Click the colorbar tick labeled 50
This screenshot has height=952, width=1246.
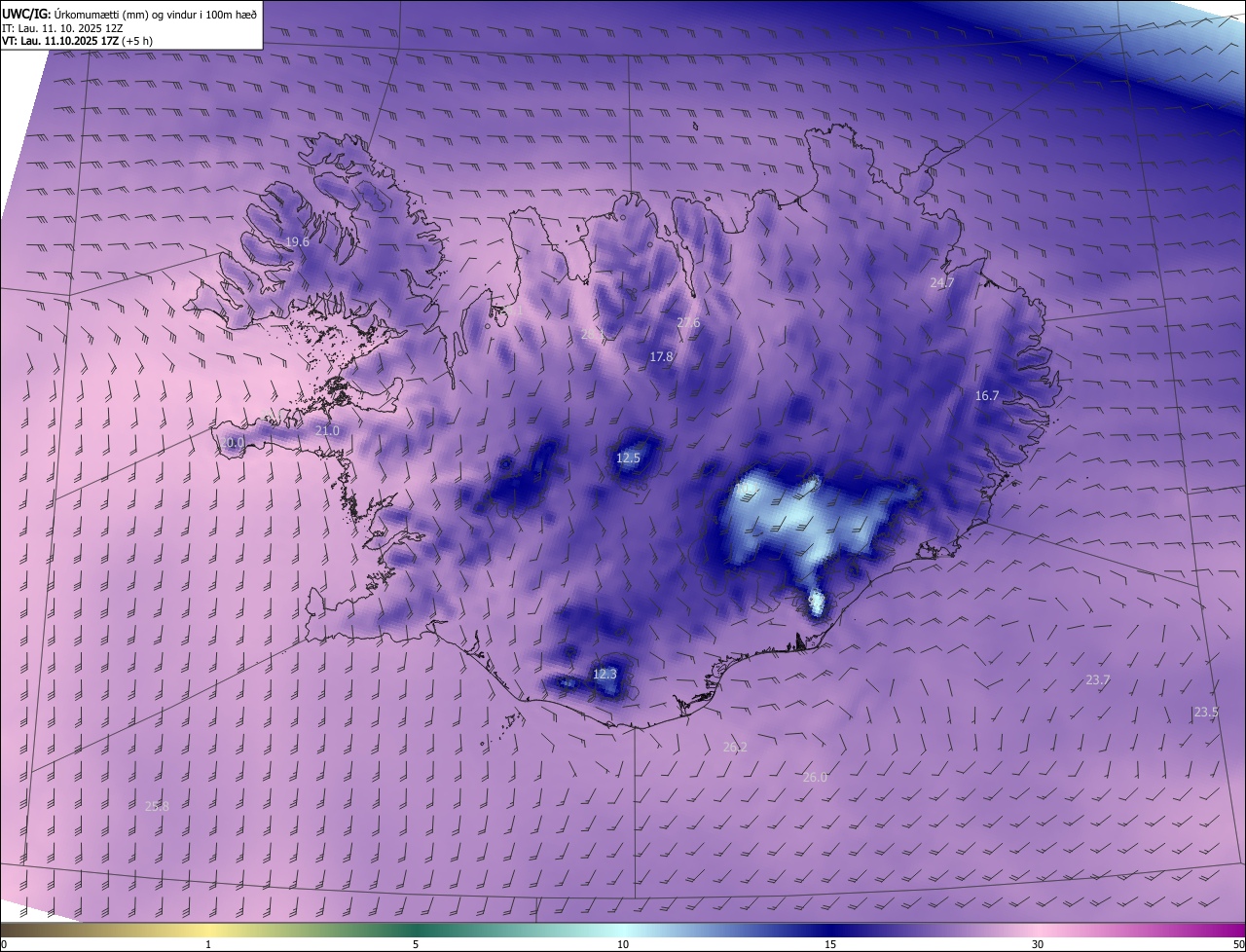click(x=1238, y=944)
